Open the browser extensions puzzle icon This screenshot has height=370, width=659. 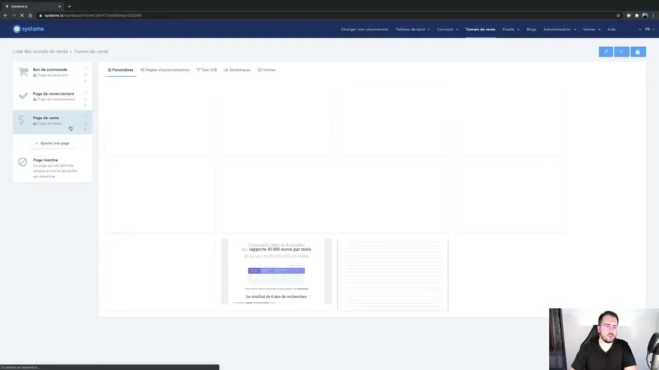point(637,15)
